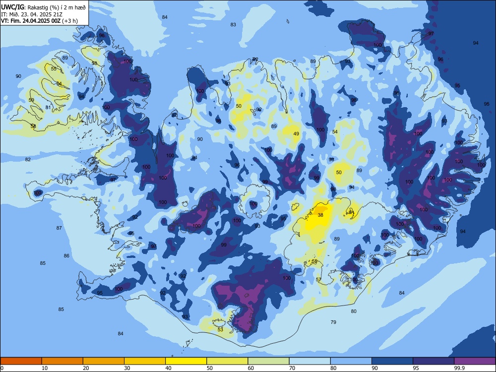Click the humidity value 49 on the map

click(296, 134)
